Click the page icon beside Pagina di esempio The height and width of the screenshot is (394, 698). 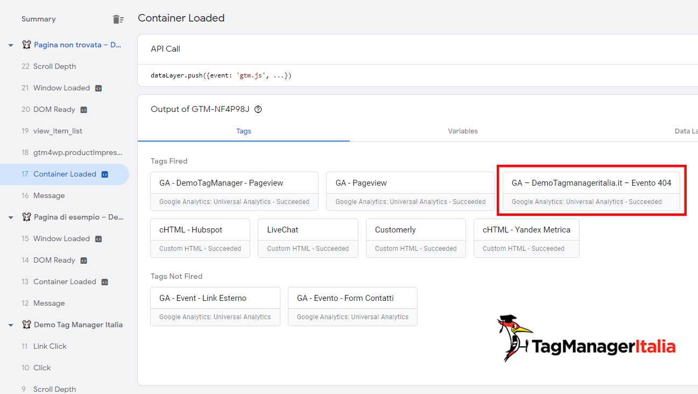(x=26, y=217)
